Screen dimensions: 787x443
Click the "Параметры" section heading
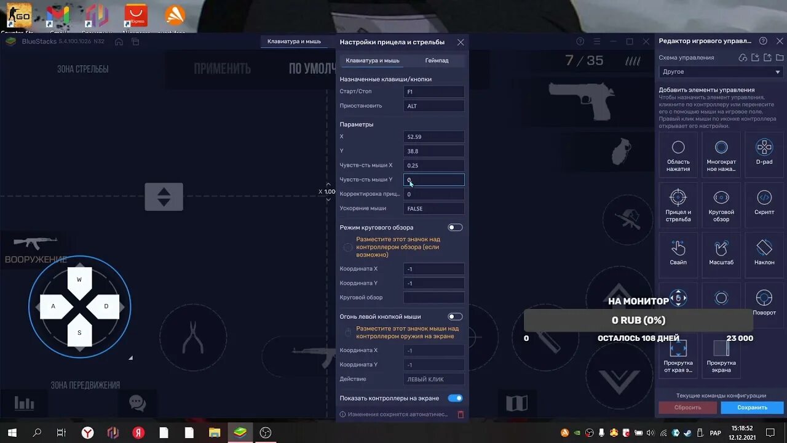pos(357,124)
